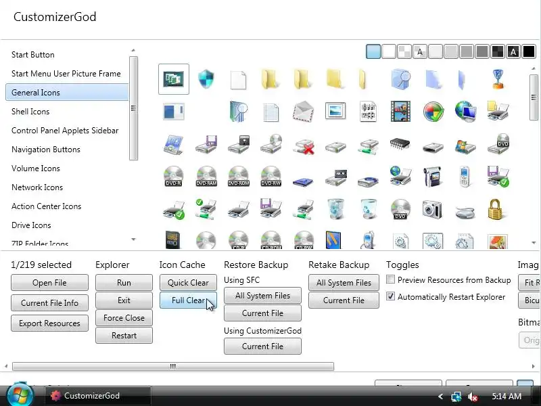Screen dimensions: 541x406
Task: Open Volume Icons category
Action: point(36,168)
